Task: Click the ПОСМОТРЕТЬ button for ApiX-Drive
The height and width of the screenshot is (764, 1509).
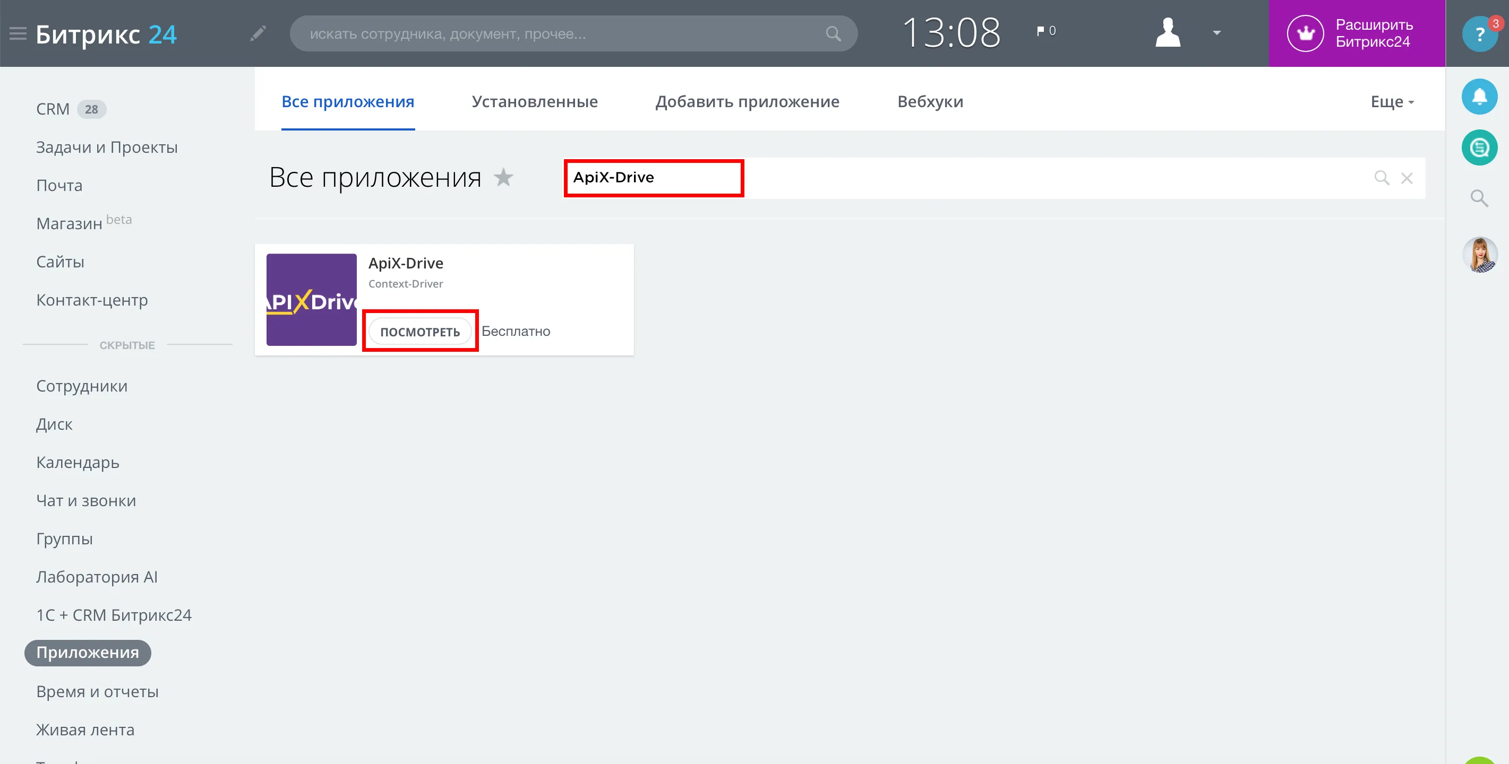Action: tap(420, 332)
